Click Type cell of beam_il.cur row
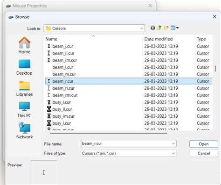This screenshot has width=221, height=185. (203, 53)
